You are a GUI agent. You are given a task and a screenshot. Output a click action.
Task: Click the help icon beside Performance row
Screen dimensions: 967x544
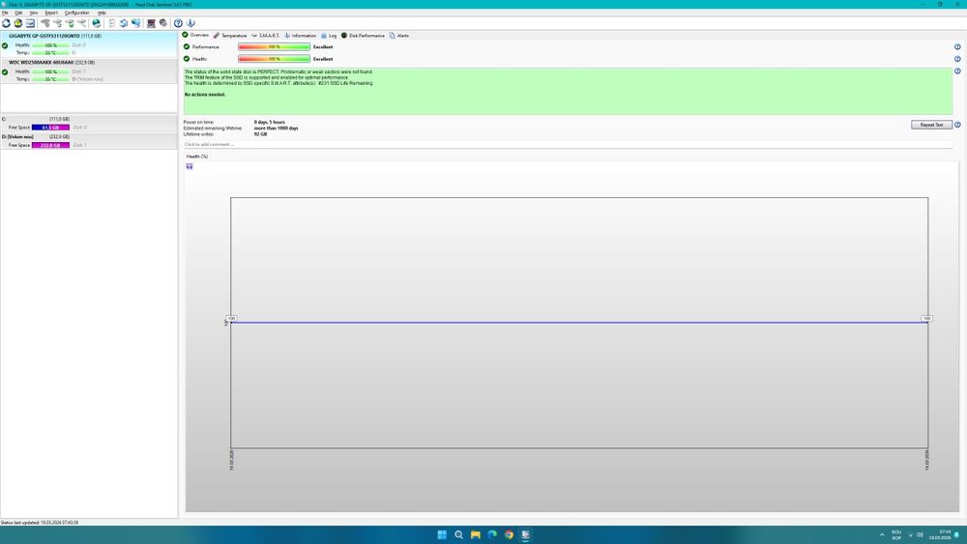coord(957,46)
